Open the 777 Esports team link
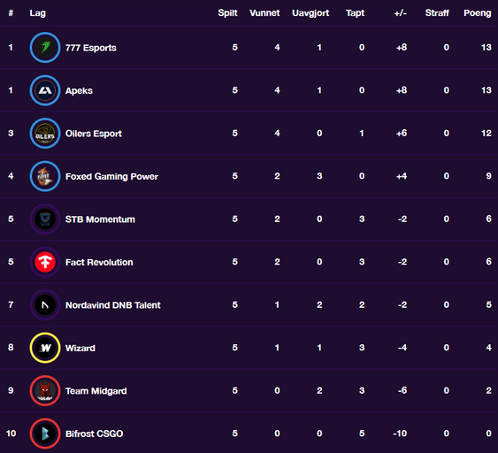 [91, 48]
